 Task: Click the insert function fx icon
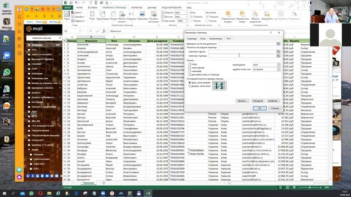pyautogui.click(x=104, y=31)
